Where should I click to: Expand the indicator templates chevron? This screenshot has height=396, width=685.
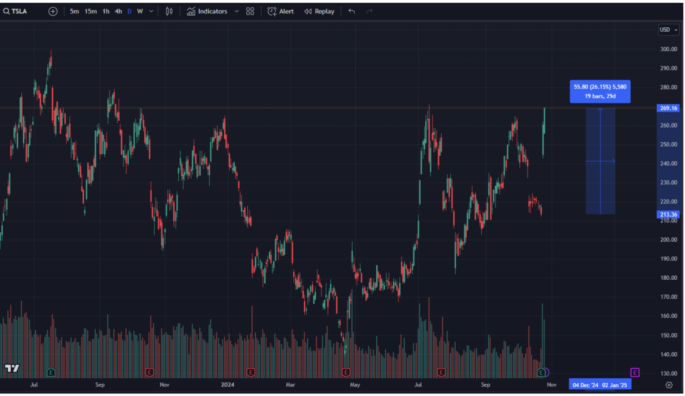(x=237, y=11)
